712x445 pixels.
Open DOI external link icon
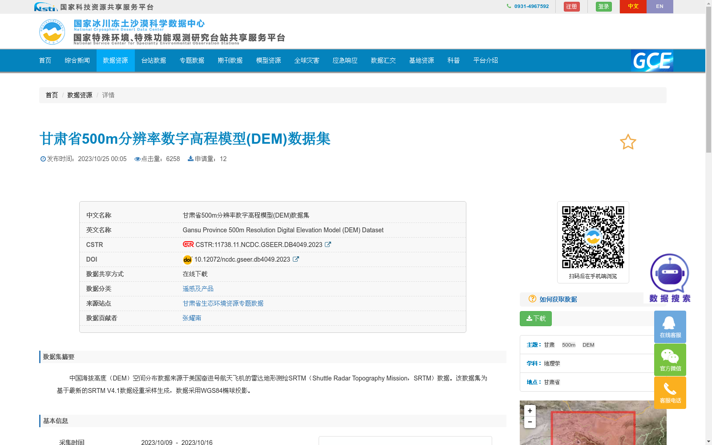[x=296, y=259]
